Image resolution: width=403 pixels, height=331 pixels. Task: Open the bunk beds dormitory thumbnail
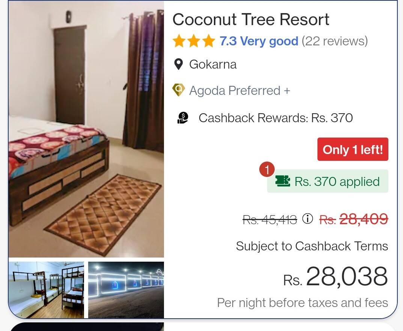point(46,290)
